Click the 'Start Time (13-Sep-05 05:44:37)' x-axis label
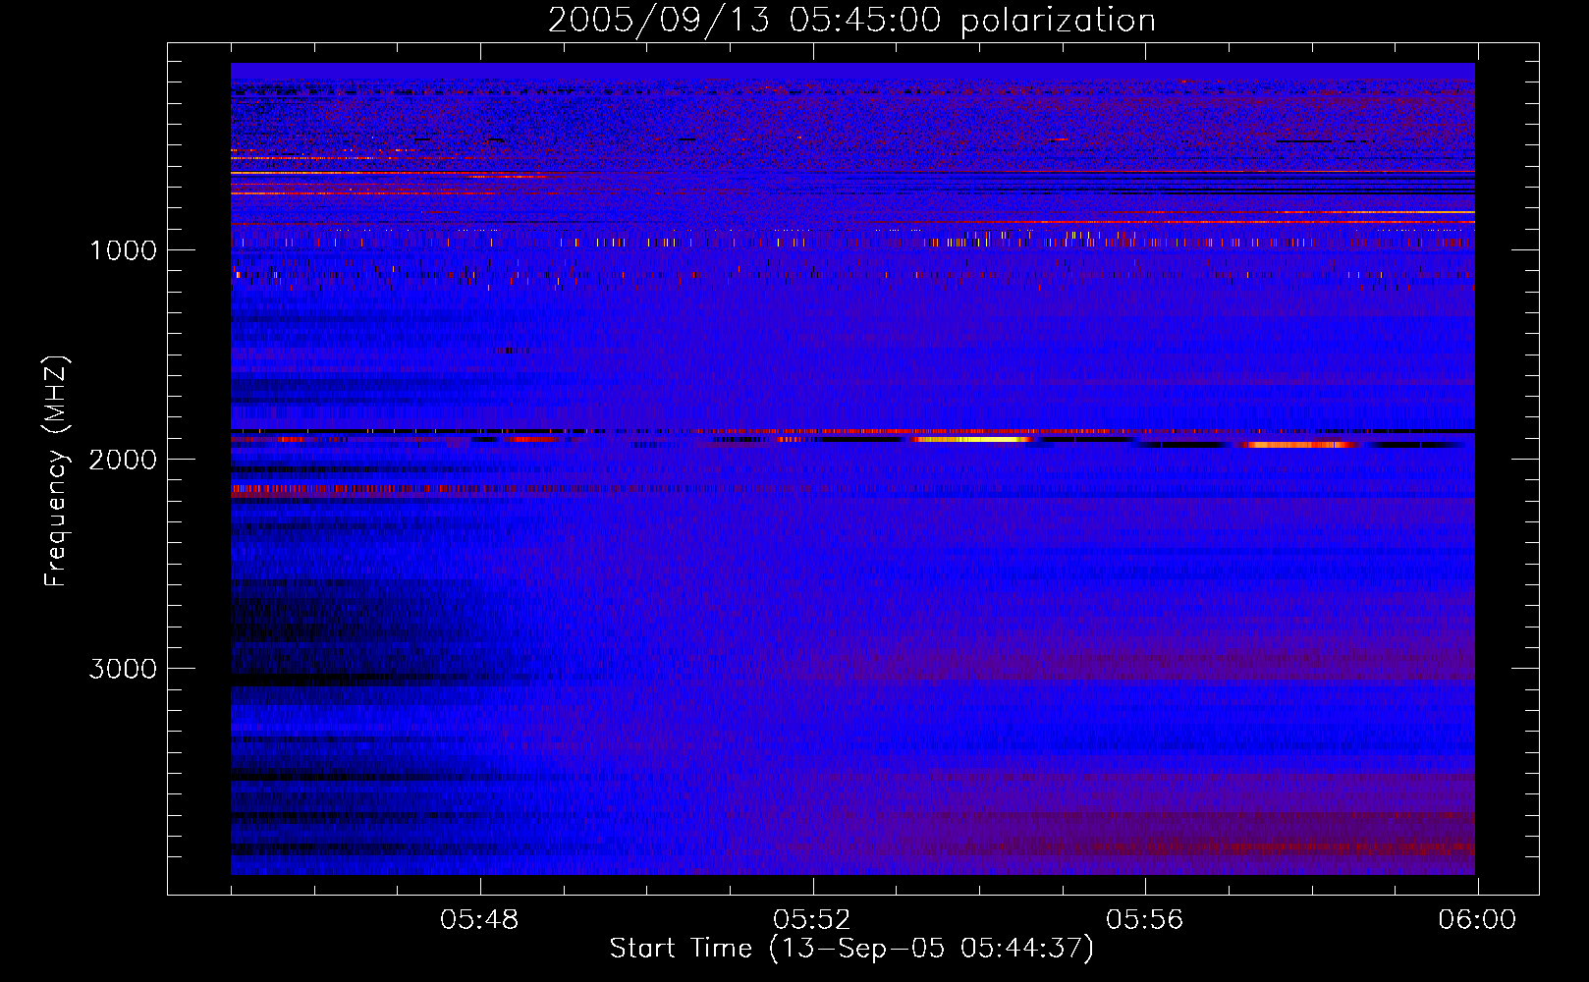Screen dimensions: 1589x982 (x=851, y=949)
